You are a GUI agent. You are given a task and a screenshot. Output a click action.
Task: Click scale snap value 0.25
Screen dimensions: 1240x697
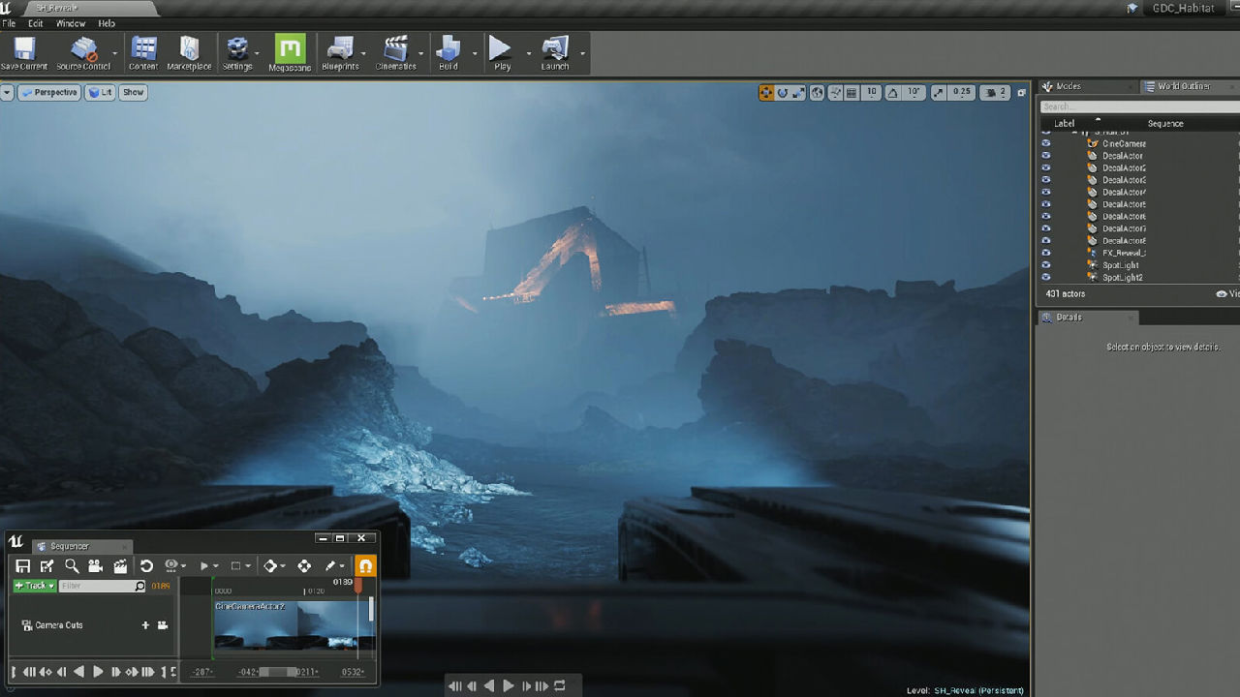961,93
